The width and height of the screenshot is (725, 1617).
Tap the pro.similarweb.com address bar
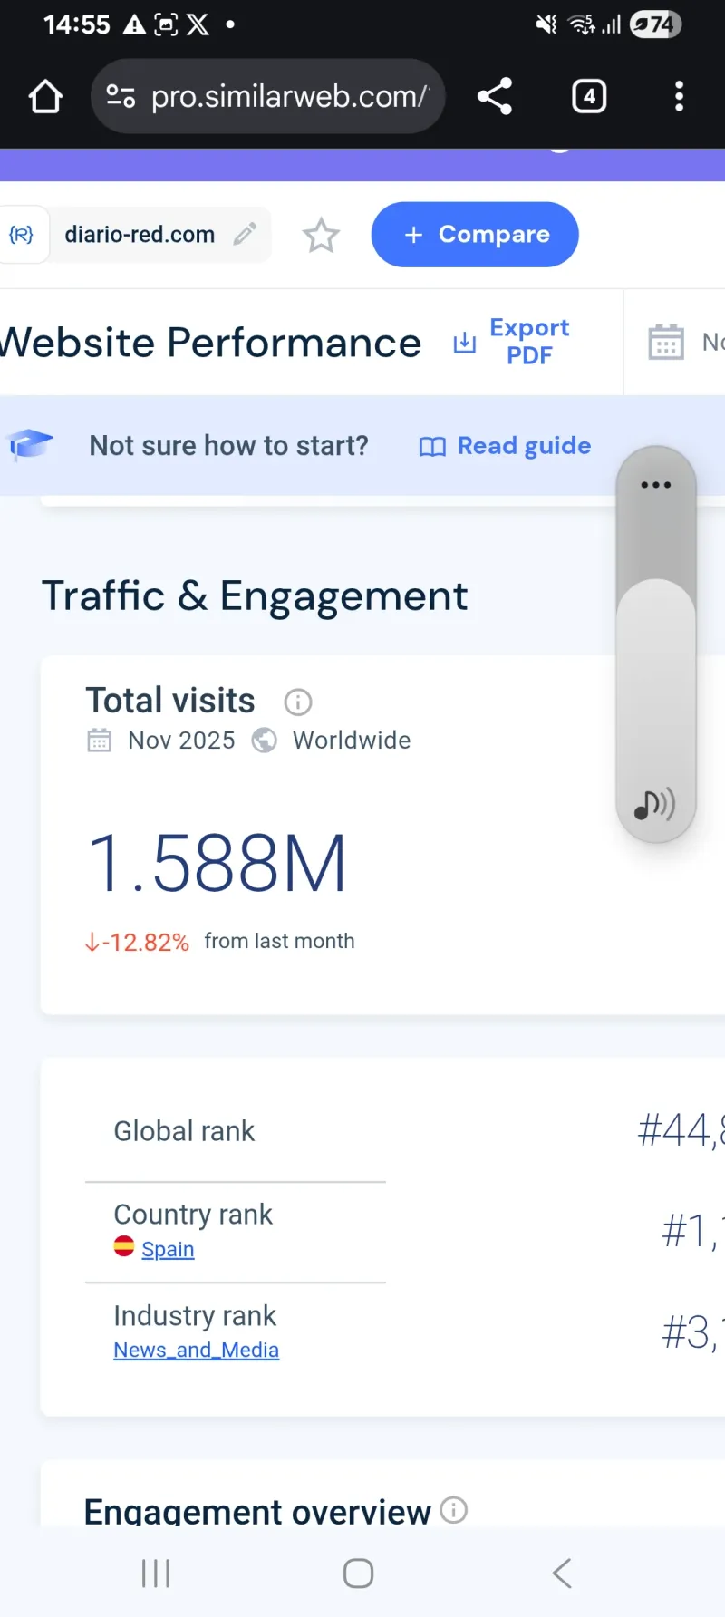[288, 96]
